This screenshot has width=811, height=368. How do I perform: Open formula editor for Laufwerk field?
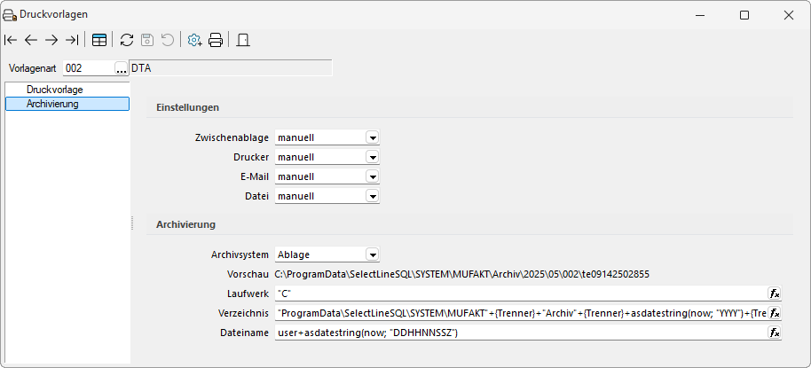point(775,294)
